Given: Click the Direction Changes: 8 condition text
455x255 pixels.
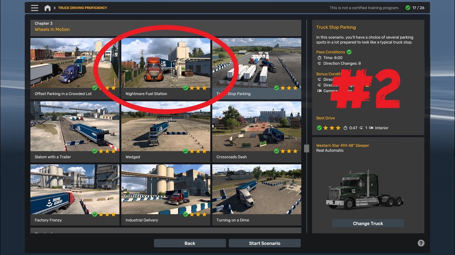Looking at the screenshot, I should pos(342,63).
